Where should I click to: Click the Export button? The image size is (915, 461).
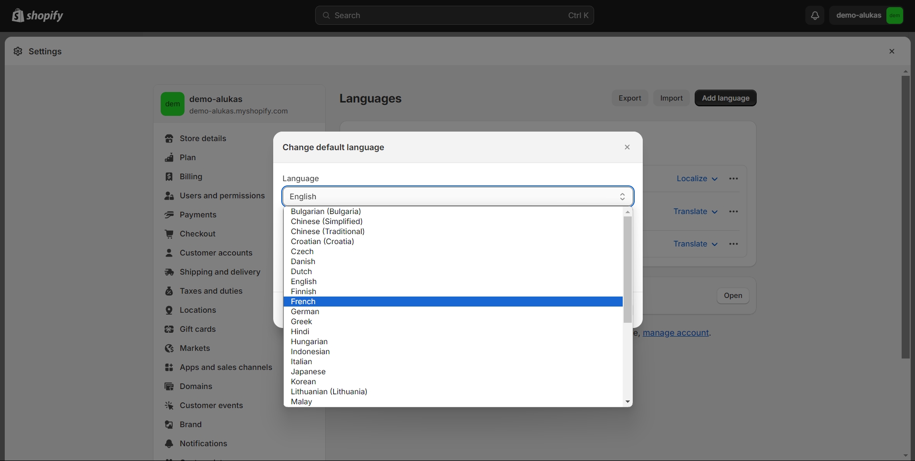coord(629,98)
